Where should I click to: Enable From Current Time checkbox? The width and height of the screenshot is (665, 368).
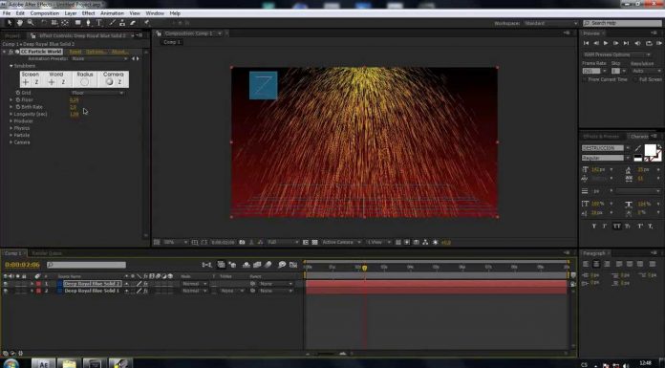click(586, 79)
